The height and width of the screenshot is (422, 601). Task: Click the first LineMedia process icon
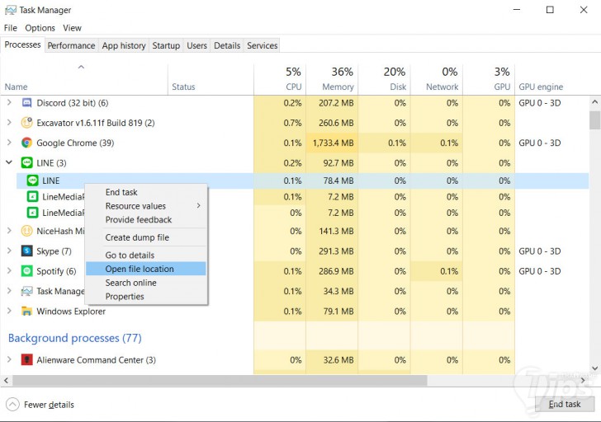click(32, 197)
